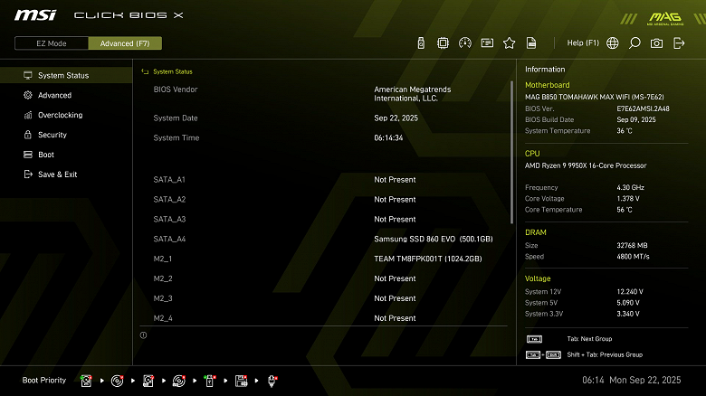Click the System 5V value 5.090 V
This screenshot has height=396, width=706.
(x=628, y=303)
